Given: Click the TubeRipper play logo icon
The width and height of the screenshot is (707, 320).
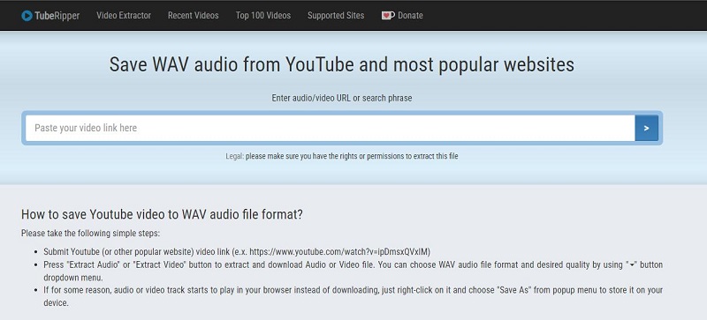Looking at the screenshot, I should click(x=27, y=16).
